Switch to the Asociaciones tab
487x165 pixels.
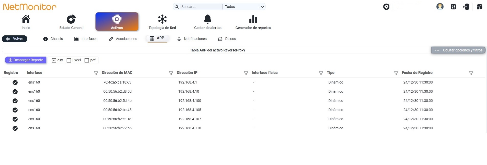click(123, 39)
